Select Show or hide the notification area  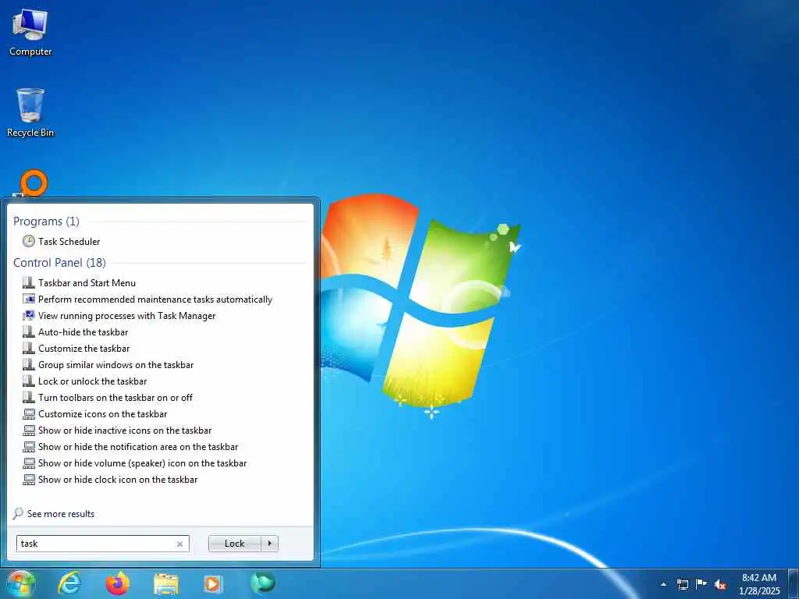[x=138, y=447]
